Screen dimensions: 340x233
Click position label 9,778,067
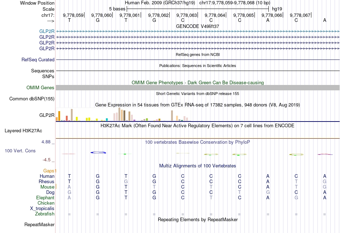click(x=300, y=15)
